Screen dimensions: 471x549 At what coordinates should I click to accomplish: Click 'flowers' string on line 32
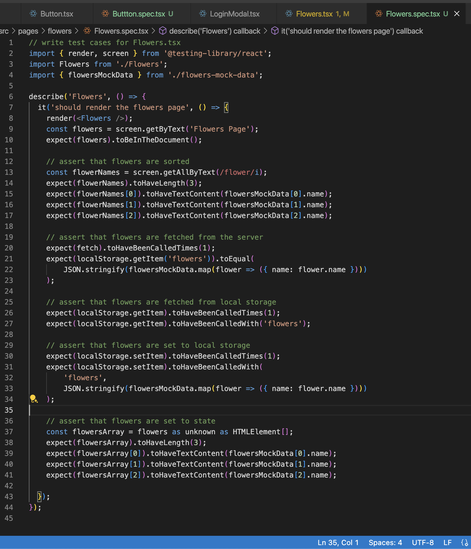coord(83,378)
